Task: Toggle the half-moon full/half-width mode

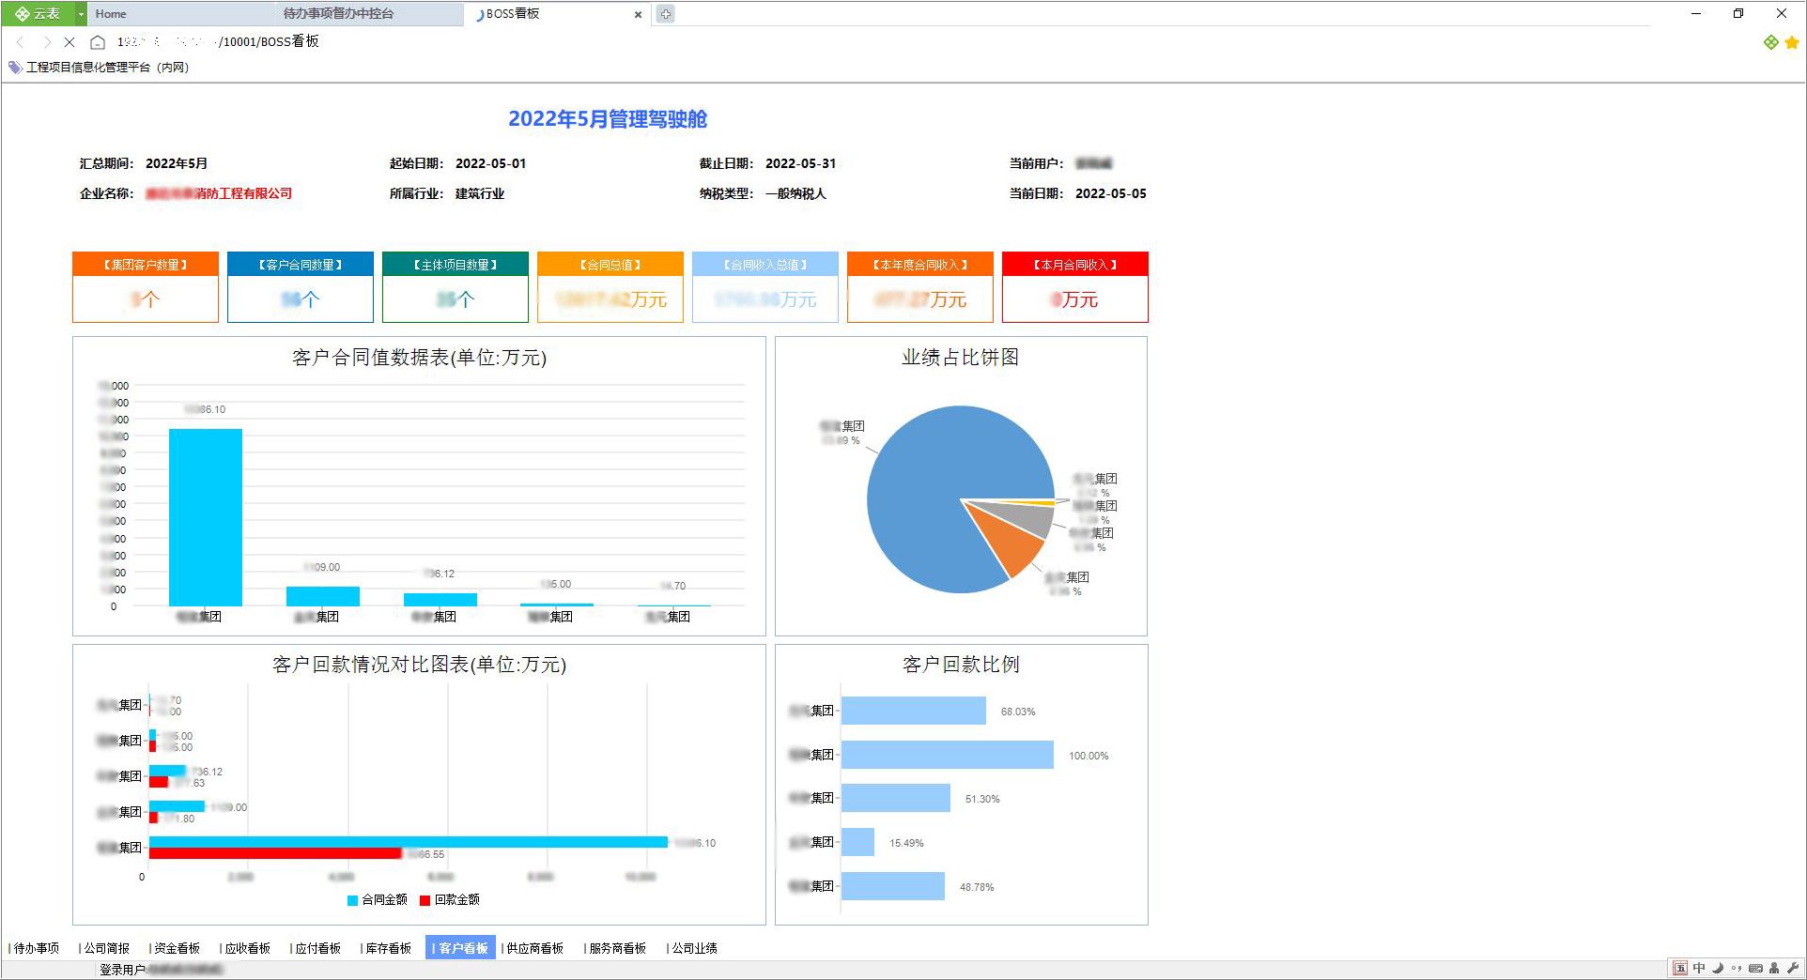Action: coord(1718,968)
